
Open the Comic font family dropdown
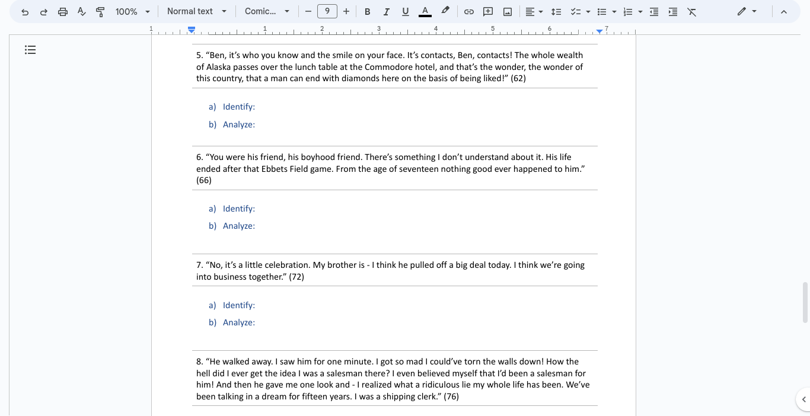pyautogui.click(x=267, y=12)
